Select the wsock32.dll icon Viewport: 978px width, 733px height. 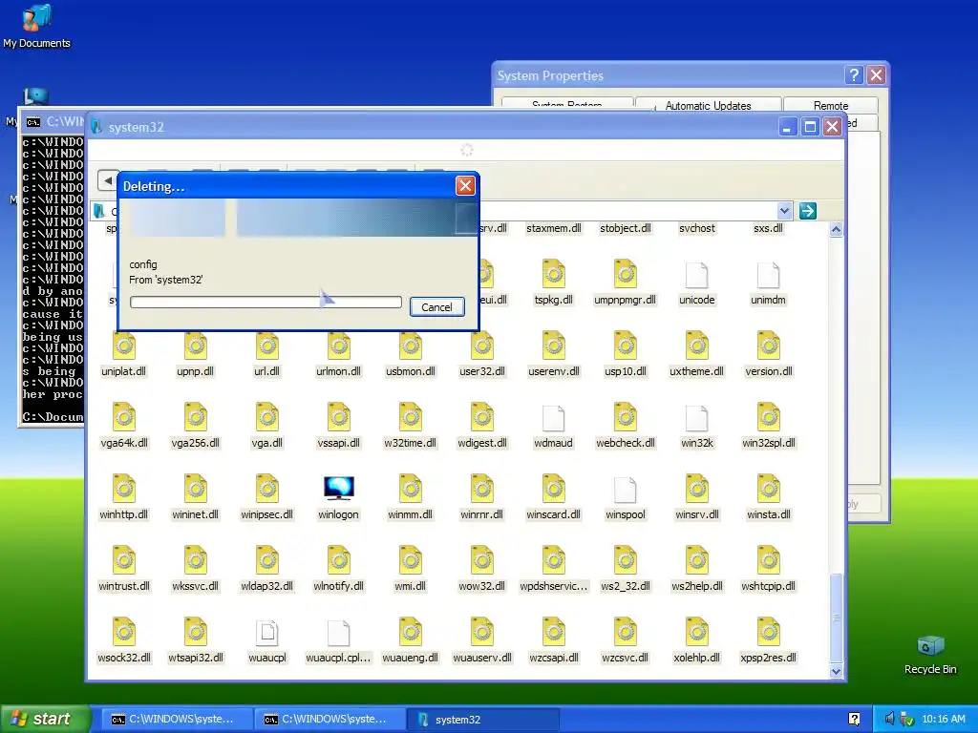pyautogui.click(x=123, y=632)
